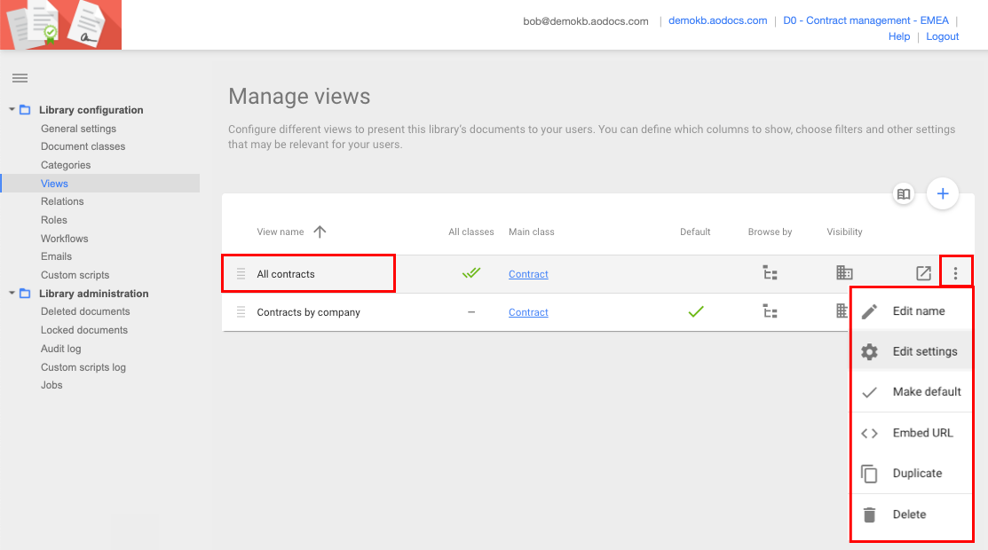Click the trash icon beside Delete
988x550 pixels.
point(870,514)
